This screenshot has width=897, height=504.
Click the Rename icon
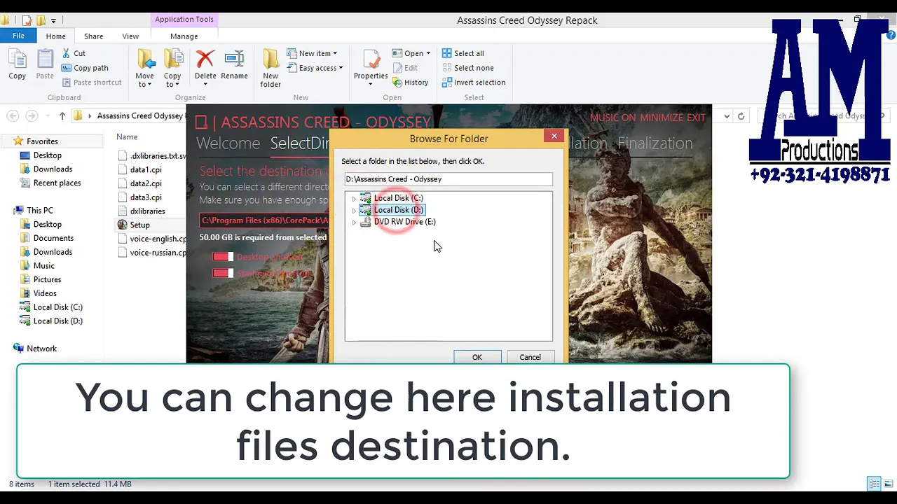[x=234, y=59]
